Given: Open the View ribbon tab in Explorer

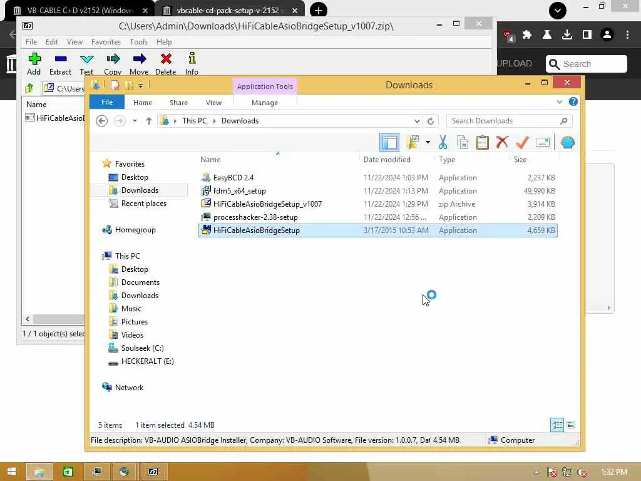Looking at the screenshot, I should point(213,103).
